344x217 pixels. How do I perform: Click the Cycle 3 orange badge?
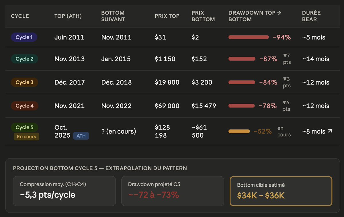tap(25, 82)
